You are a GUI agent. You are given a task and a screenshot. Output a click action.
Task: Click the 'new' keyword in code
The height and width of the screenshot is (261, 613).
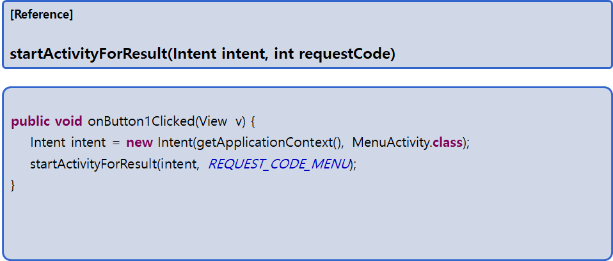click(x=139, y=142)
